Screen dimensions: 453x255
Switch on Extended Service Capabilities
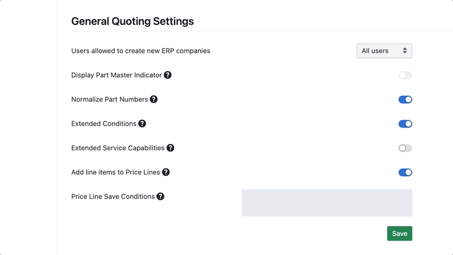click(x=405, y=148)
